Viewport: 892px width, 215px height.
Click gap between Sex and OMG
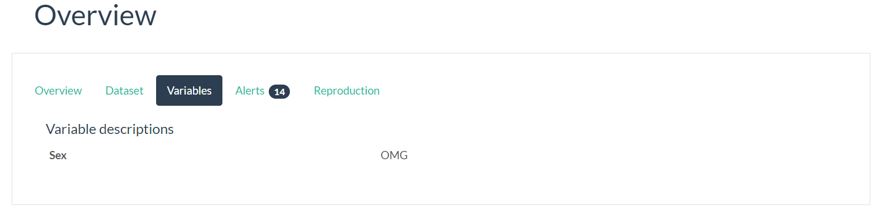coord(223,156)
